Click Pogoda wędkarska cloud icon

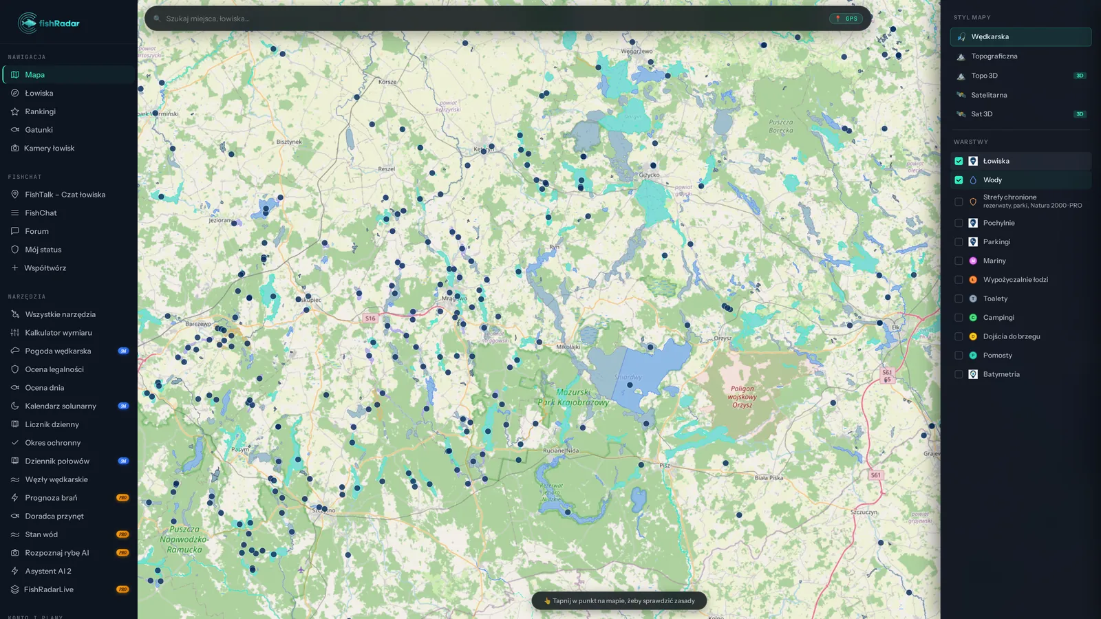coord(15,351)
